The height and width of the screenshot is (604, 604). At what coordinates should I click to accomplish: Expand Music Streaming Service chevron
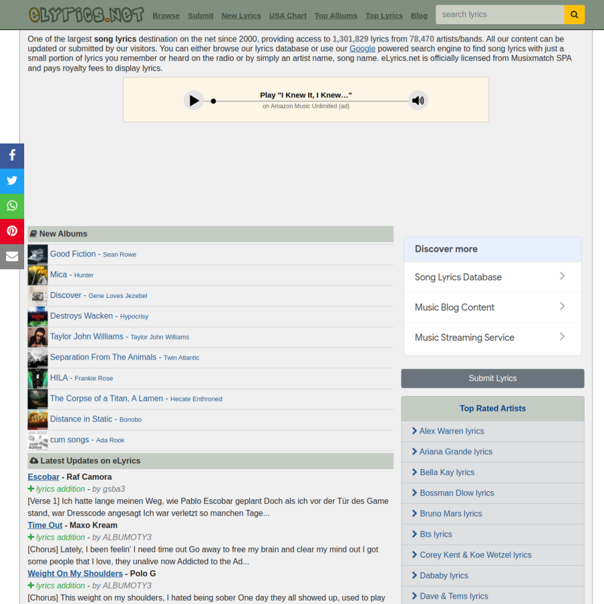(x=562, y=336)
